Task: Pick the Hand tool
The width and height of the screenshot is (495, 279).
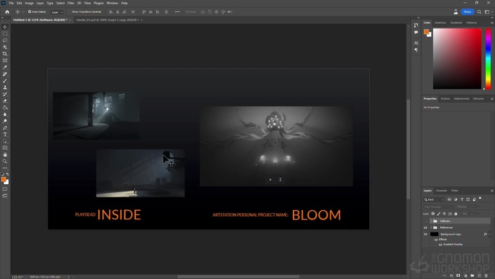Action: (x=5, y=154)
